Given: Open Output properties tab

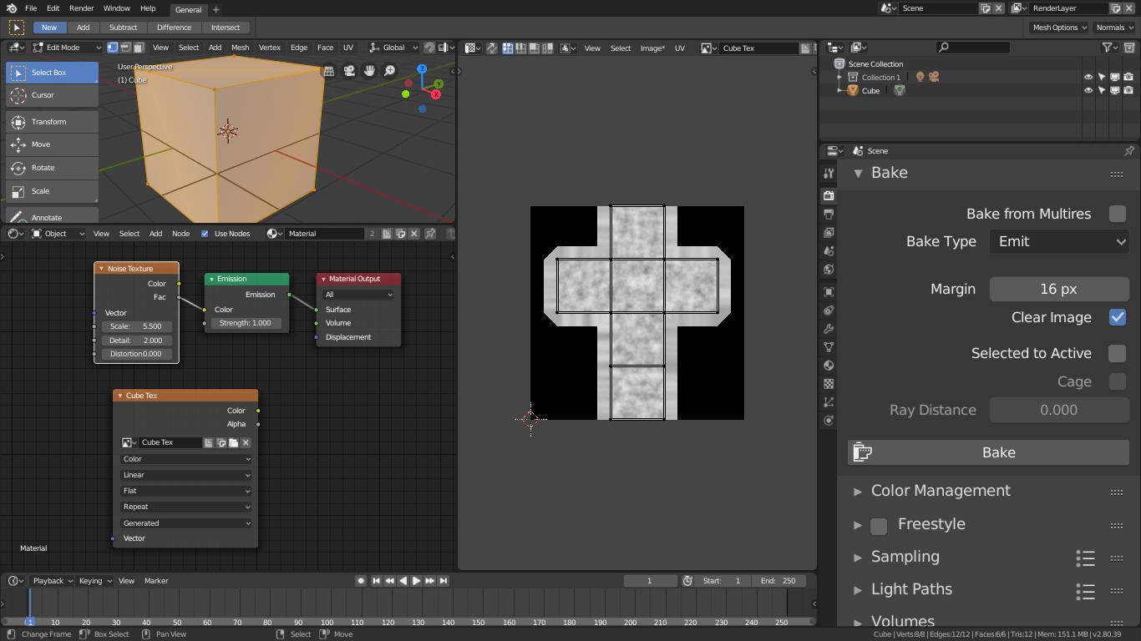Looking at the screenshot, I should click(x=829, y=215).
